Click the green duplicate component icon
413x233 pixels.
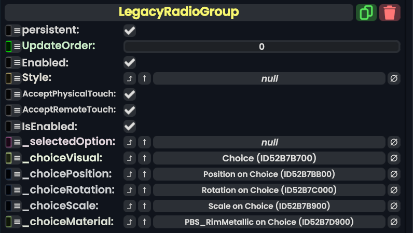click(366, 12)
